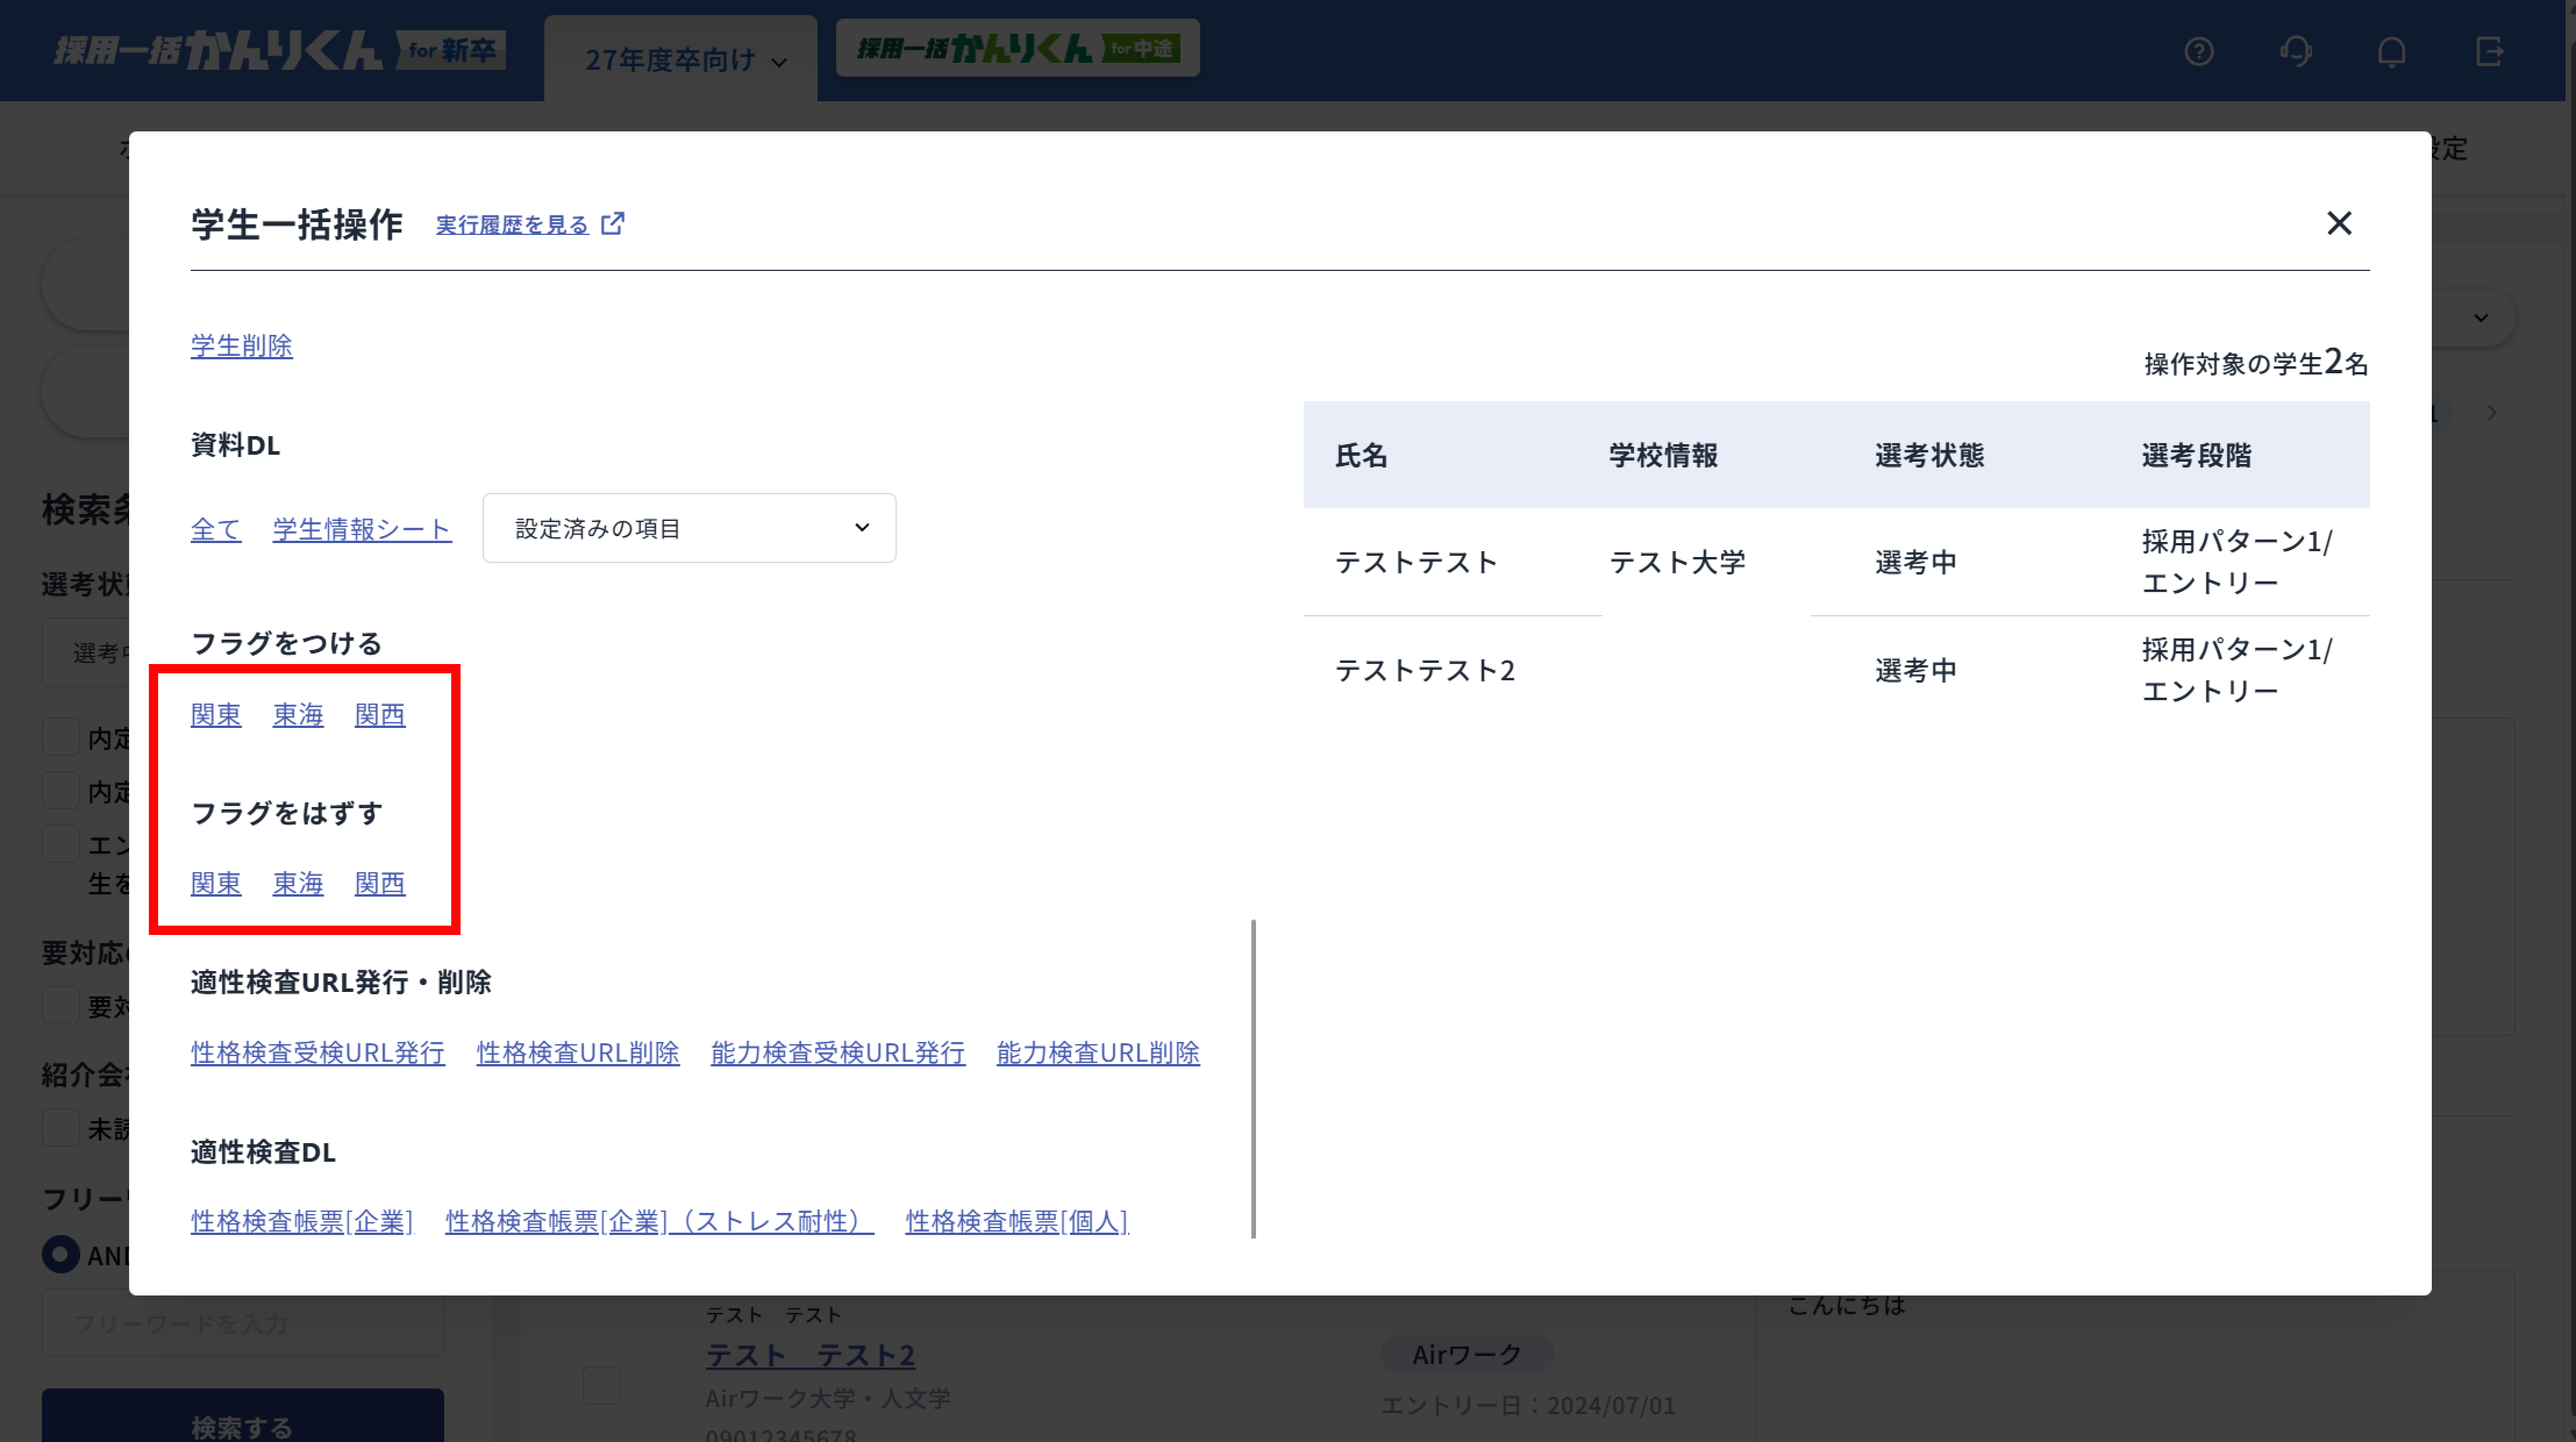The width and height of the screenshot is (2576, 1442).
Task: Open the notification bell icon
Action: (2391, 51)
